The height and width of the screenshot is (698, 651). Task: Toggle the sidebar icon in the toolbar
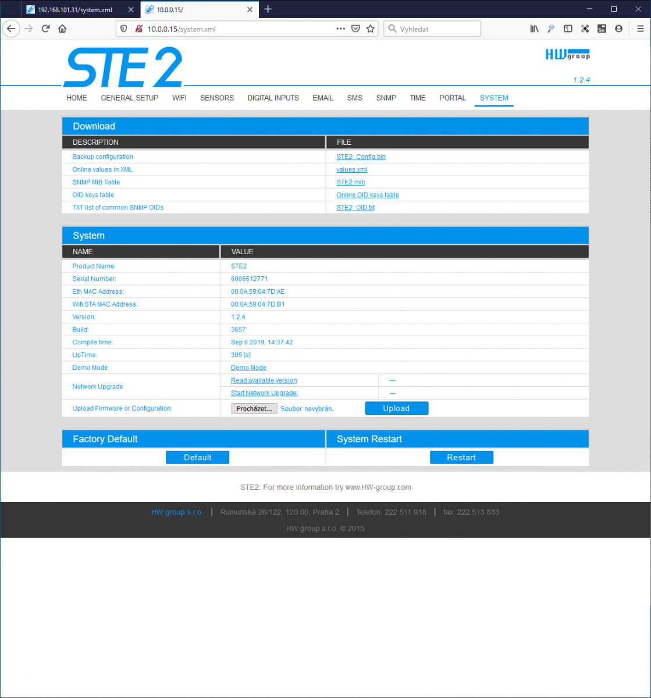coord(568,29)
